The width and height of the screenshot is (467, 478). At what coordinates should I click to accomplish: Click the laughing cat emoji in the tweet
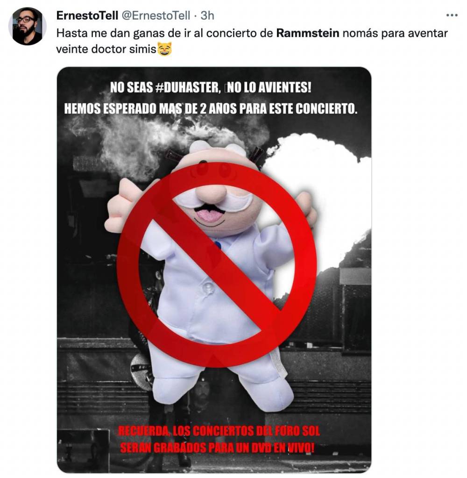[164, 49]
